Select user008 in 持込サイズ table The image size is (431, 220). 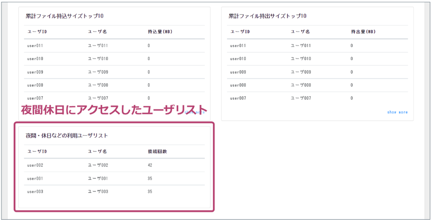pyautogui.click(x=35, y=85)
